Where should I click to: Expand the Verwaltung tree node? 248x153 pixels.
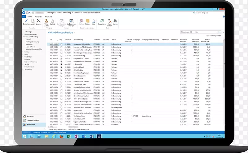[x=23, y=69]
